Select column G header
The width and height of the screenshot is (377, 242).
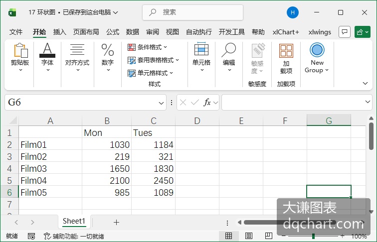pos(329,121)
